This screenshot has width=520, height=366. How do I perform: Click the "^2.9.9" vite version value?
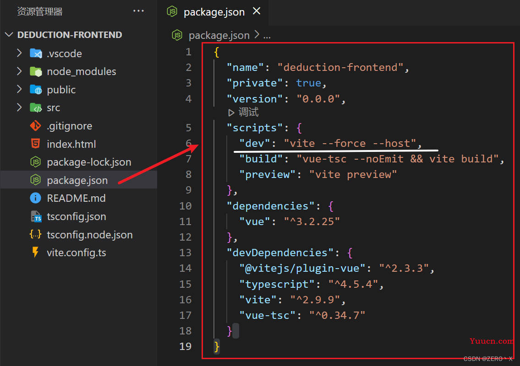tap(315, 300)
